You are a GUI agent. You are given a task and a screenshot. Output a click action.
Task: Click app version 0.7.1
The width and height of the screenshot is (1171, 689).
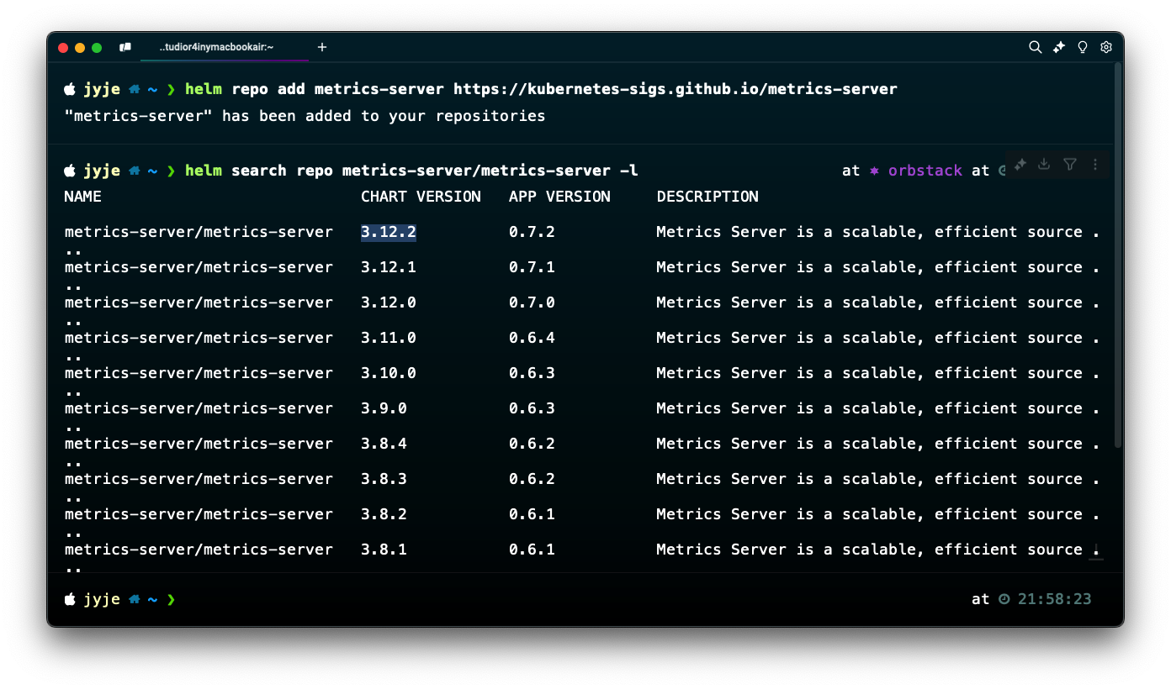point(532,267)
